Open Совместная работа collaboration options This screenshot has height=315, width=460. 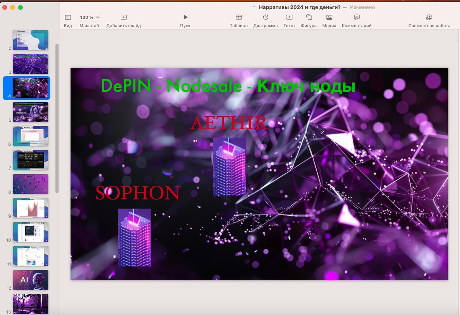429,17
